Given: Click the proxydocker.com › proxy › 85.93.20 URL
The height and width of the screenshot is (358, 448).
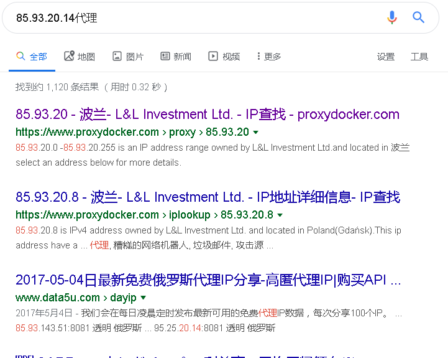Looking at the screenshot, I should pyautogui.click(x=132, y=132).
